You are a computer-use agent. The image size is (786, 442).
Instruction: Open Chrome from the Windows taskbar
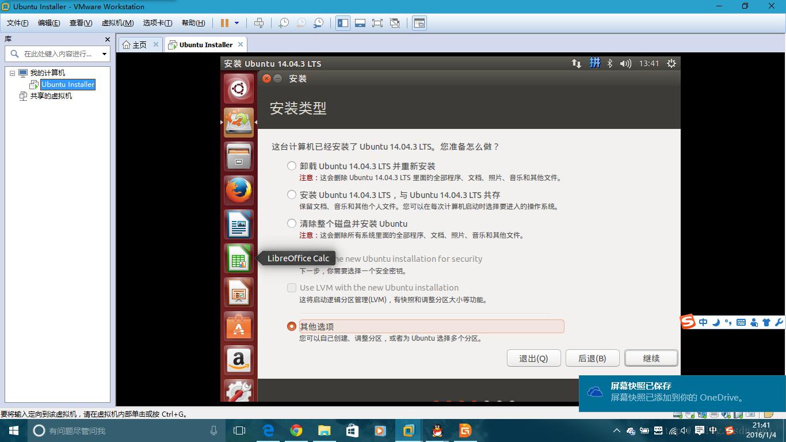(x=296, y=430)
